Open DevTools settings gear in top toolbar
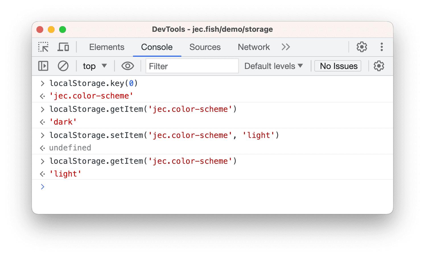Viewport: 425px width, 256px height. coord(362,47)
